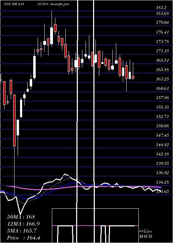Click the tallest red candlestick dropping to 144.82
Viewport: 173px width, 243px height.
coord(15,120)
